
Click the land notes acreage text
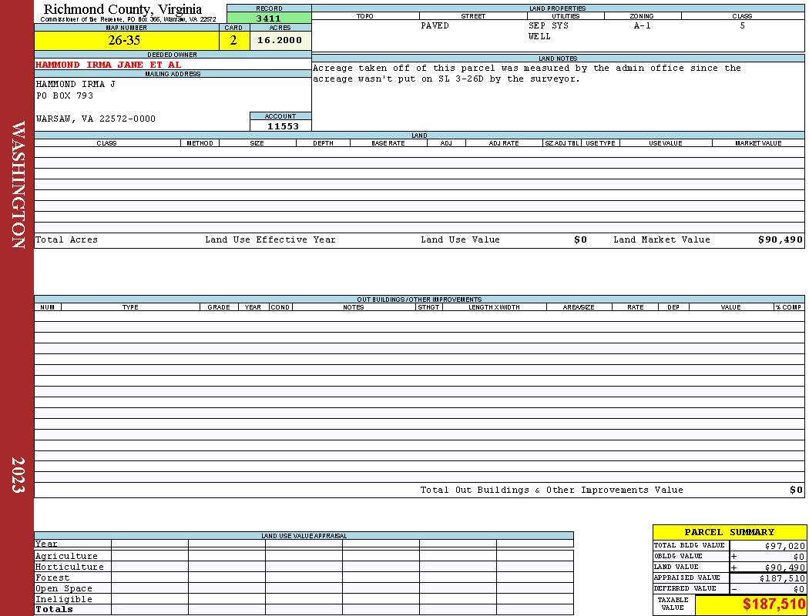coord(527,73)
